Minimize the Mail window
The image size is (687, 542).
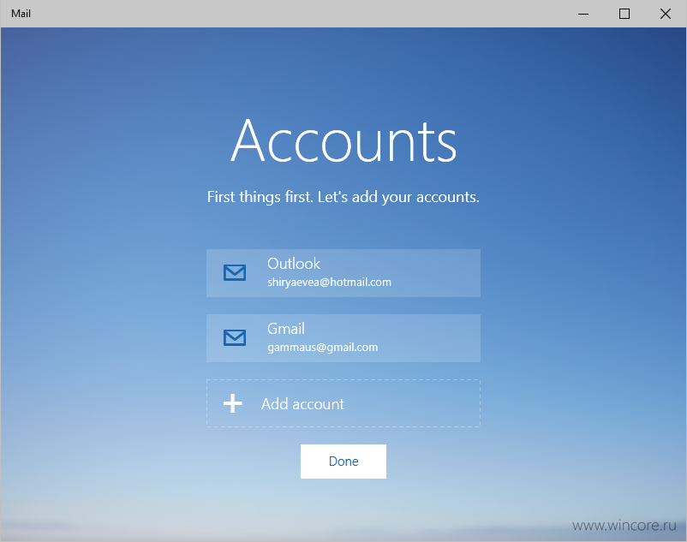(x=583, y=14)
